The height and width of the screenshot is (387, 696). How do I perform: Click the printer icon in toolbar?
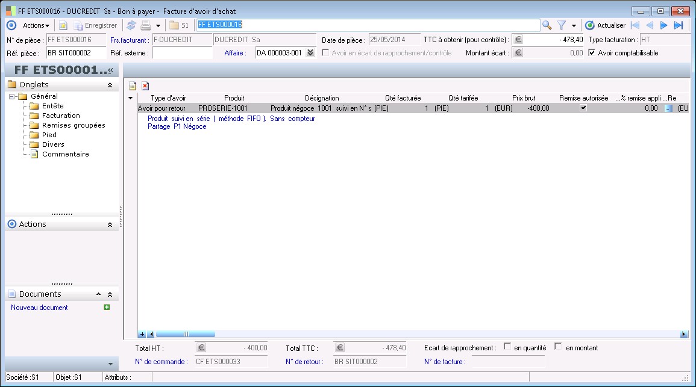[146, 25]
